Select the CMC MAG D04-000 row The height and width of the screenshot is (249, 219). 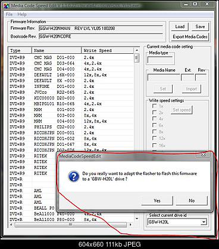(71, 69)
